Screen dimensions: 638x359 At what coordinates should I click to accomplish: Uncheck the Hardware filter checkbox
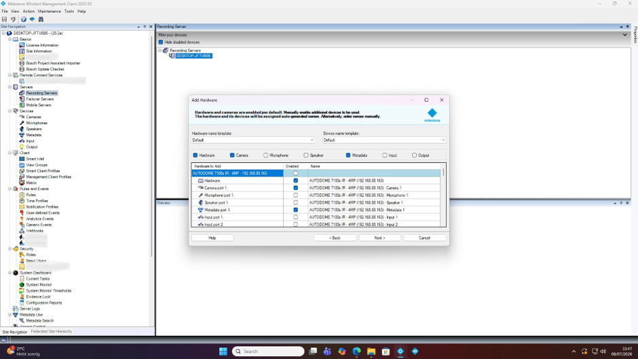pos(195,155)
